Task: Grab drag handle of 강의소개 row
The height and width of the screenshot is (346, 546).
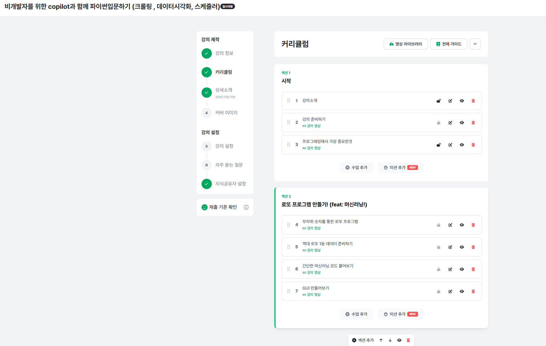Action: coord(289,100)
